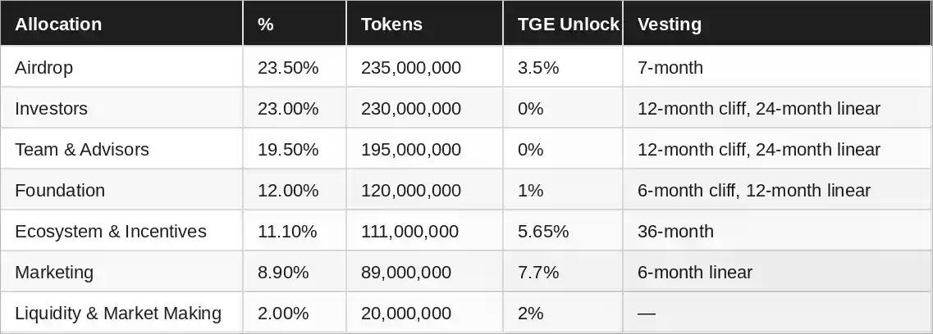Image resolution: width=933 pixels, height=334 pixels.
Task: Select the Tokens column header
Action: (x=391, y=25)
